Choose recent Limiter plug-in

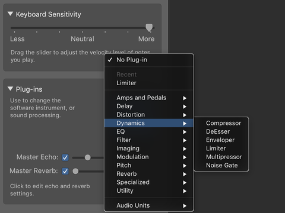[149, 83]
